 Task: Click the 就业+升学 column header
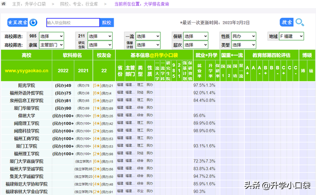pyautogui.click(x=206, y=55)
